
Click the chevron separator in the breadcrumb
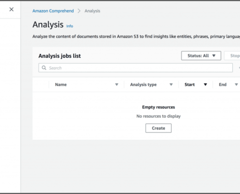coord(79,11)
